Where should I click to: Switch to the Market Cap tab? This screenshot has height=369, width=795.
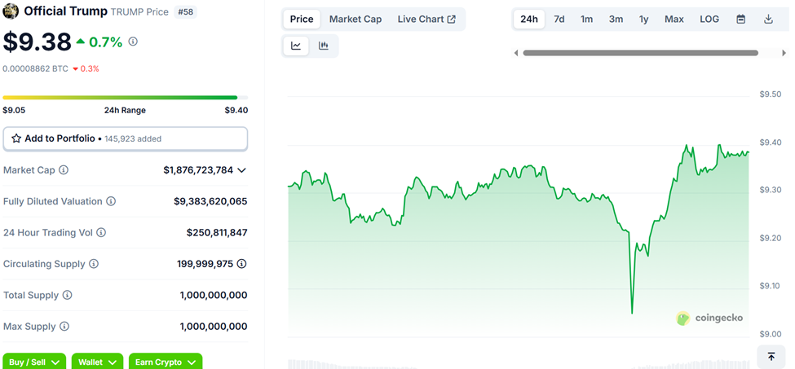(356, 19)
